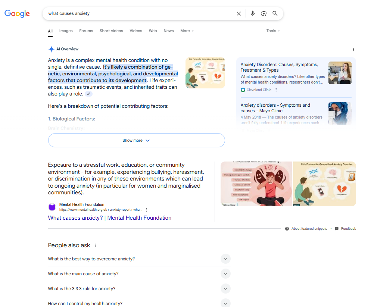Click the 'Cleveland Clinic' source label
The image size is (371, 307).
259,90
